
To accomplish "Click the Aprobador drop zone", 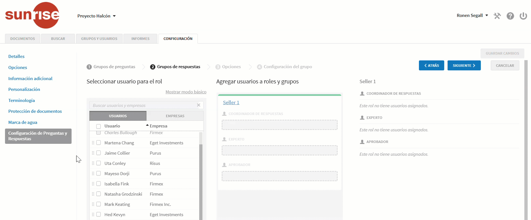I will click(280, 176).
